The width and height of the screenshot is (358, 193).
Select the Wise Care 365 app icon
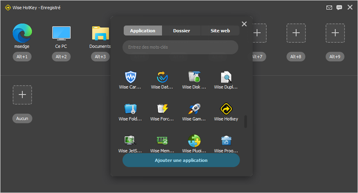click(x=130, y=77)
